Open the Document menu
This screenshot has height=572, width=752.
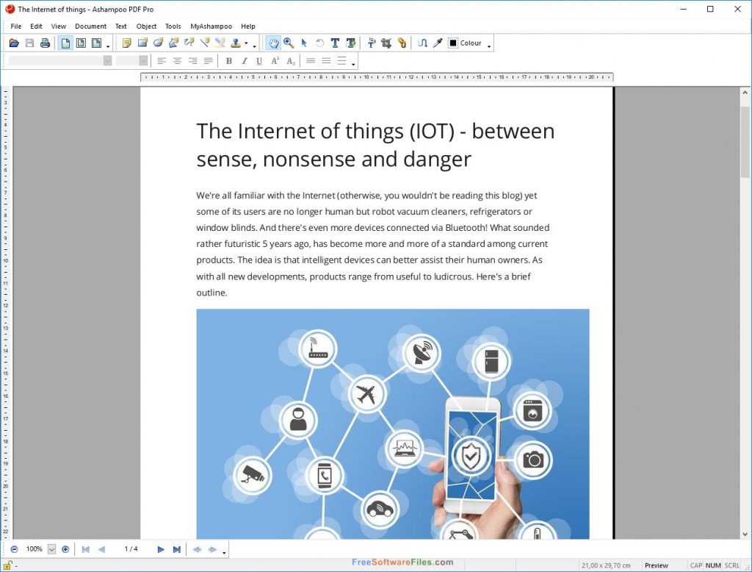[x=90, y=26]
